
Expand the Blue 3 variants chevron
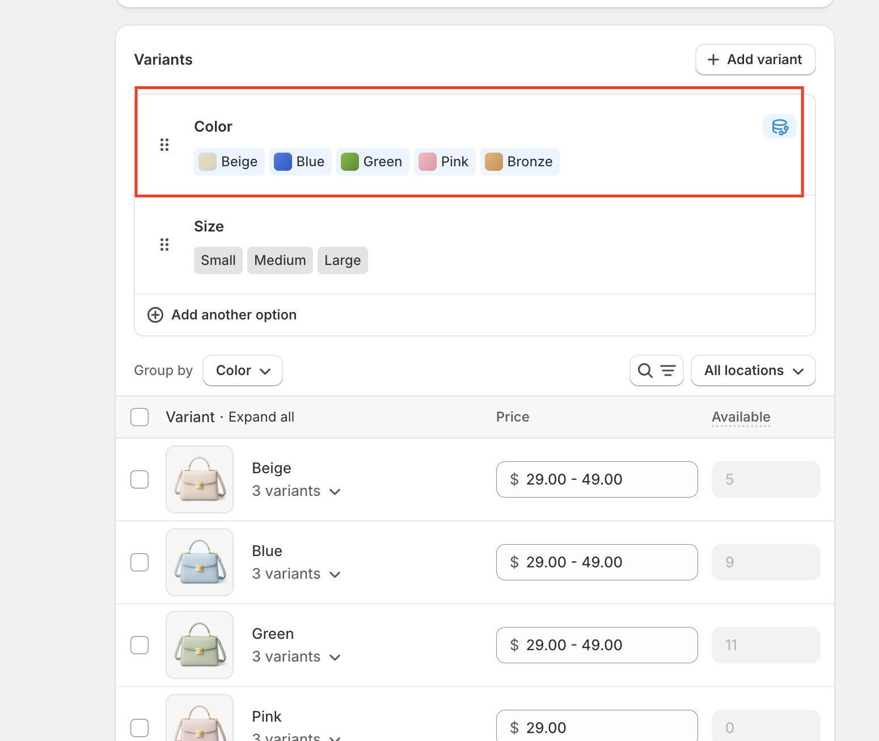[x=335, y=574]
